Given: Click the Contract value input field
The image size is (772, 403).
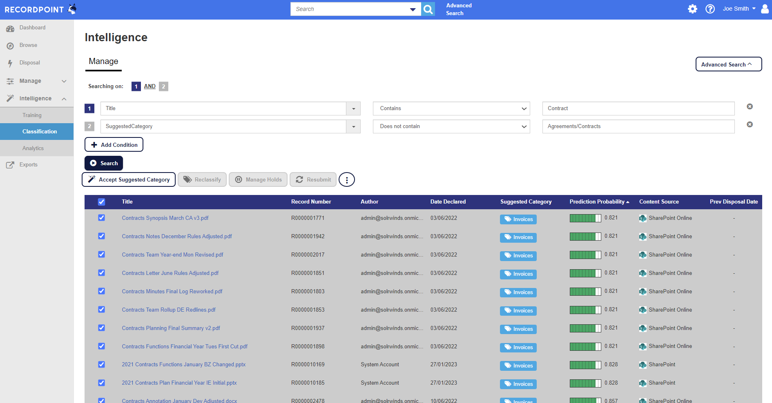Looking at the screenshot, I should (638, 108).
